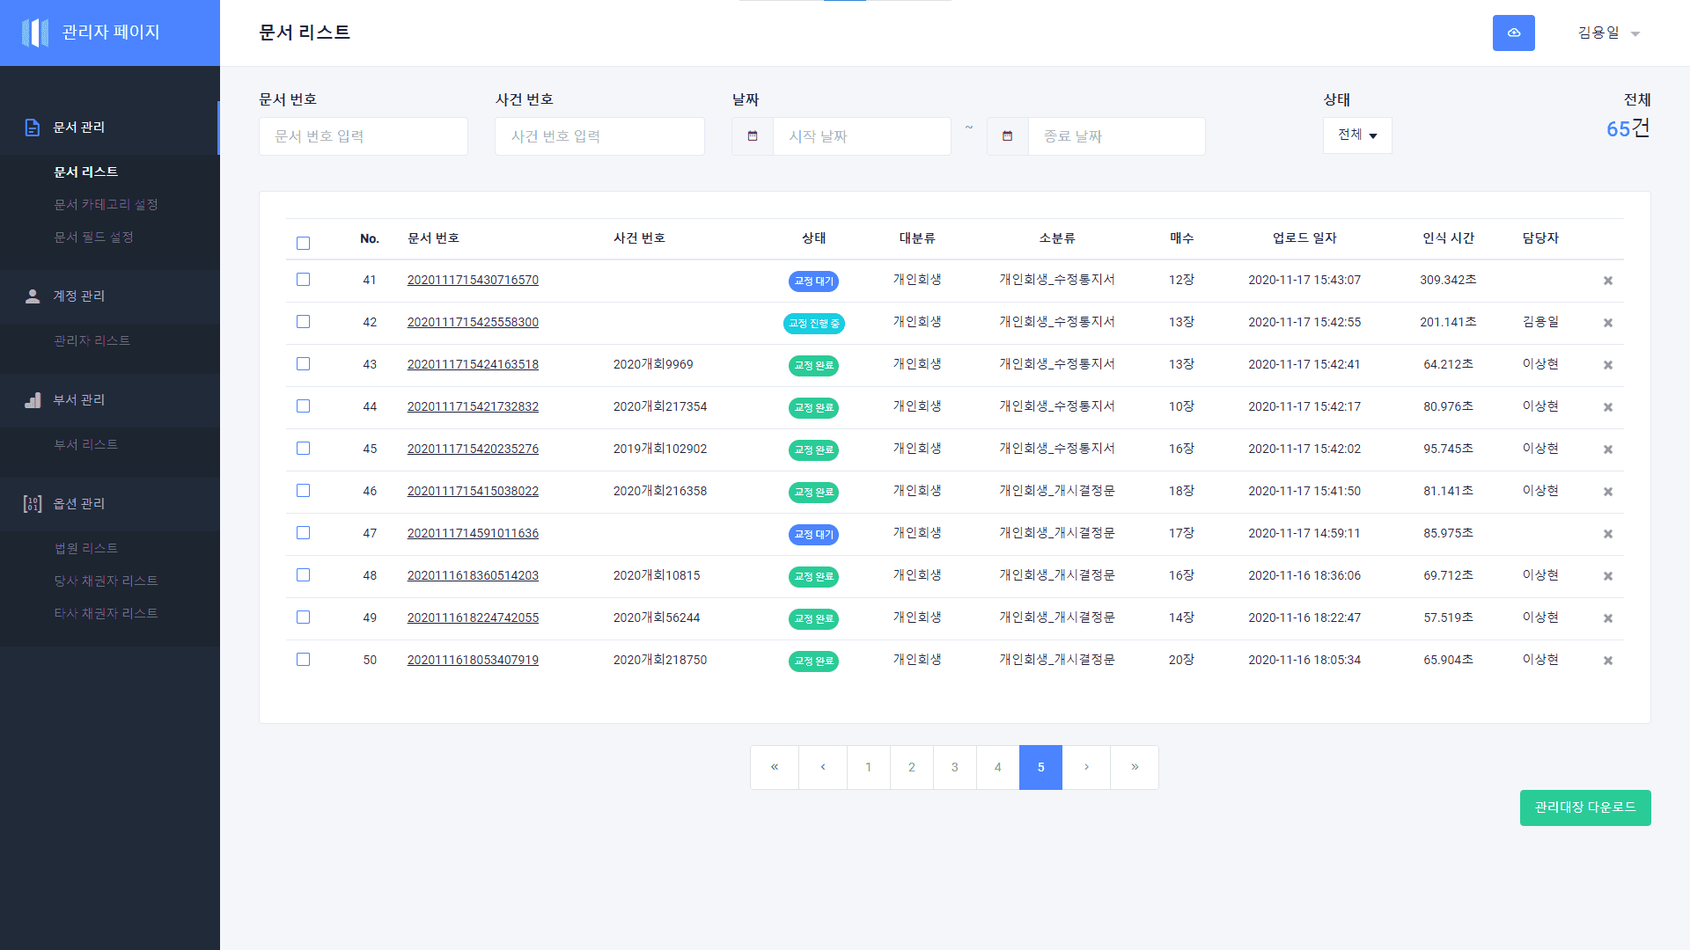
Task: Go to page 4
Action: (998, 767)
